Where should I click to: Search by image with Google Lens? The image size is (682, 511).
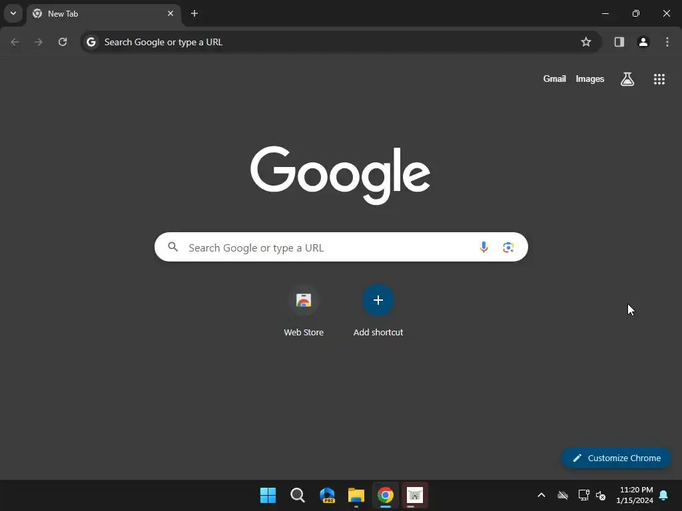508,247
